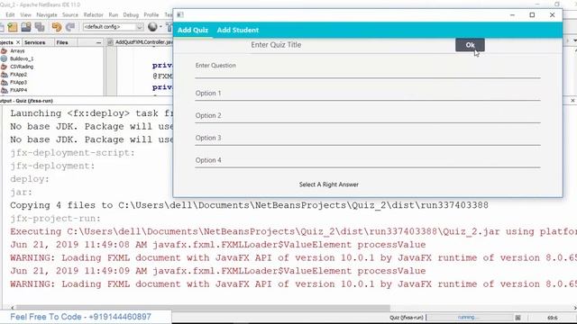Select the Add Student tab
The image size is (577, 324).
coord(238,30)
